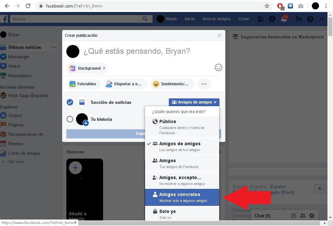Image resolution: width=333 pixels, height=226 pixels.
Task: Uncheck the Sección de noticias checkbox
Action: pos(70,102)
